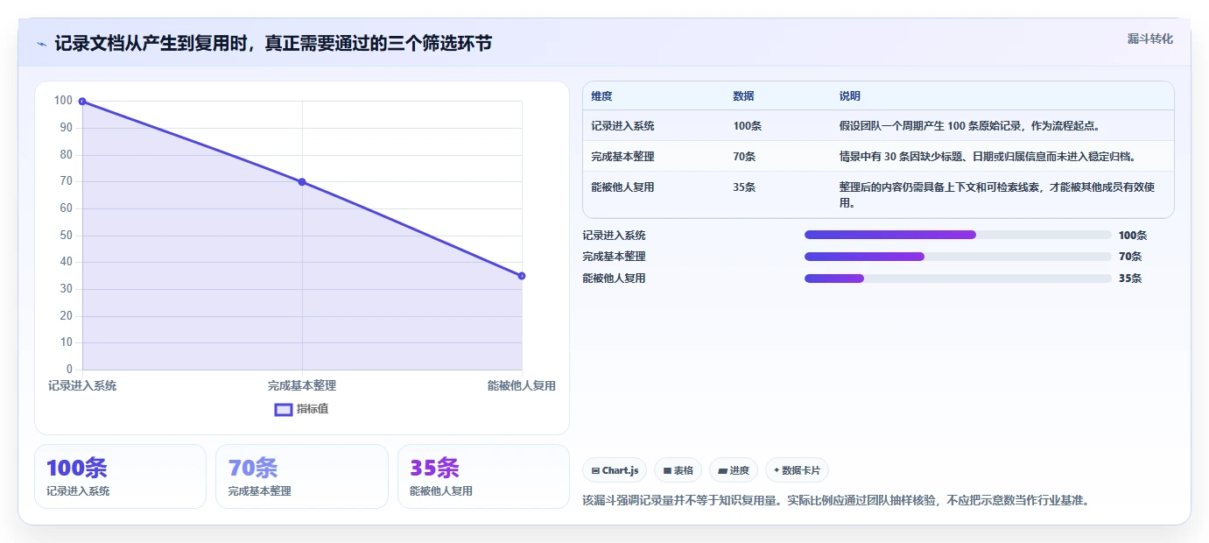The height and width of the screenshot is (543, 1209).
Task: Click the 35条 cell in the table
Action: [745, 187]
